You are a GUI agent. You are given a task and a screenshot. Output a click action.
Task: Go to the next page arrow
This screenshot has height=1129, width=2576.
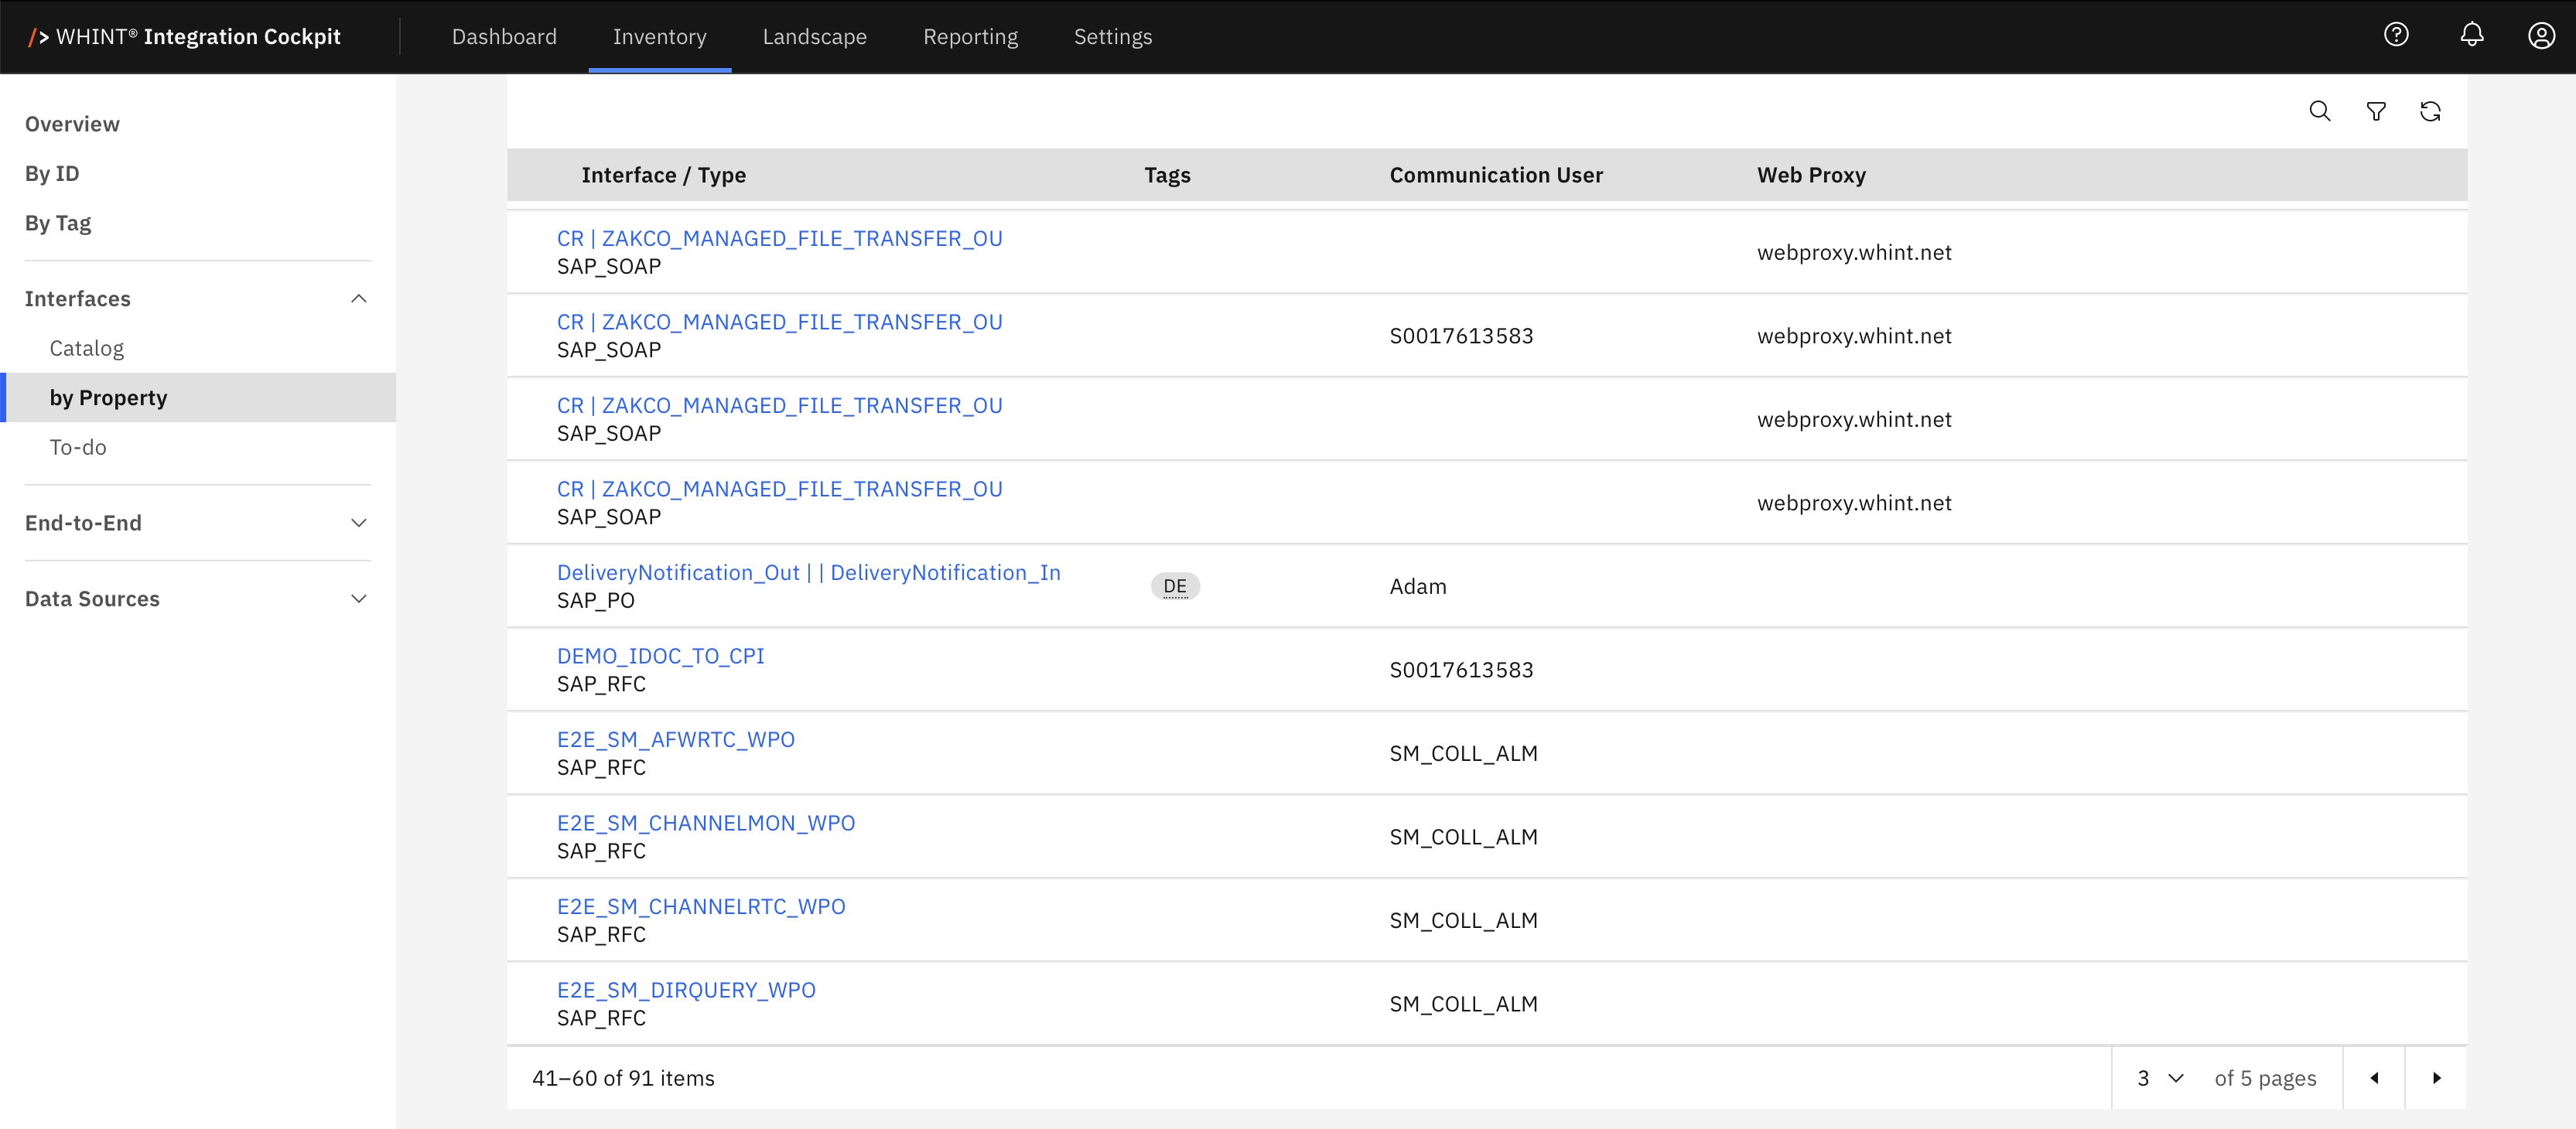[x=2436, y=1078]
